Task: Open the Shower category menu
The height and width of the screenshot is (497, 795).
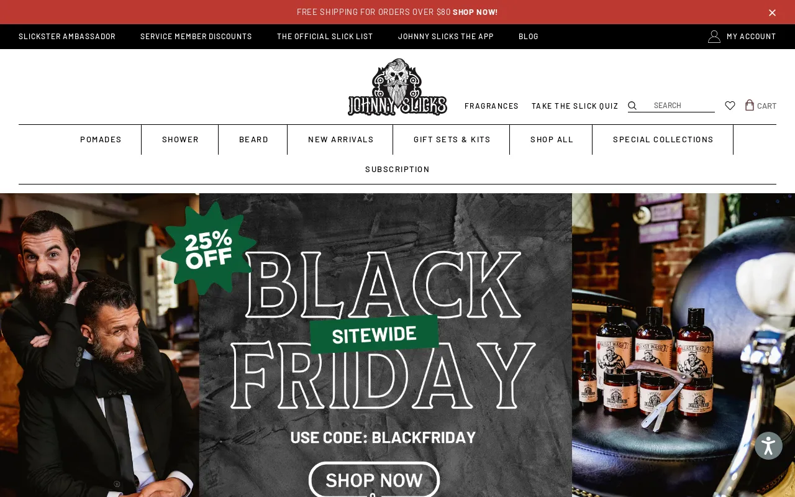Action: coord(180,139)
